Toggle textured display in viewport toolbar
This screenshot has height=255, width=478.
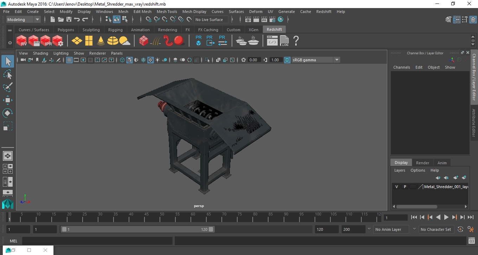click(x=150, y=60)
